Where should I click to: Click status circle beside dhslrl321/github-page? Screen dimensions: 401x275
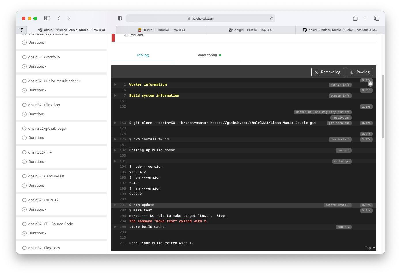click(x=24, y=128)
